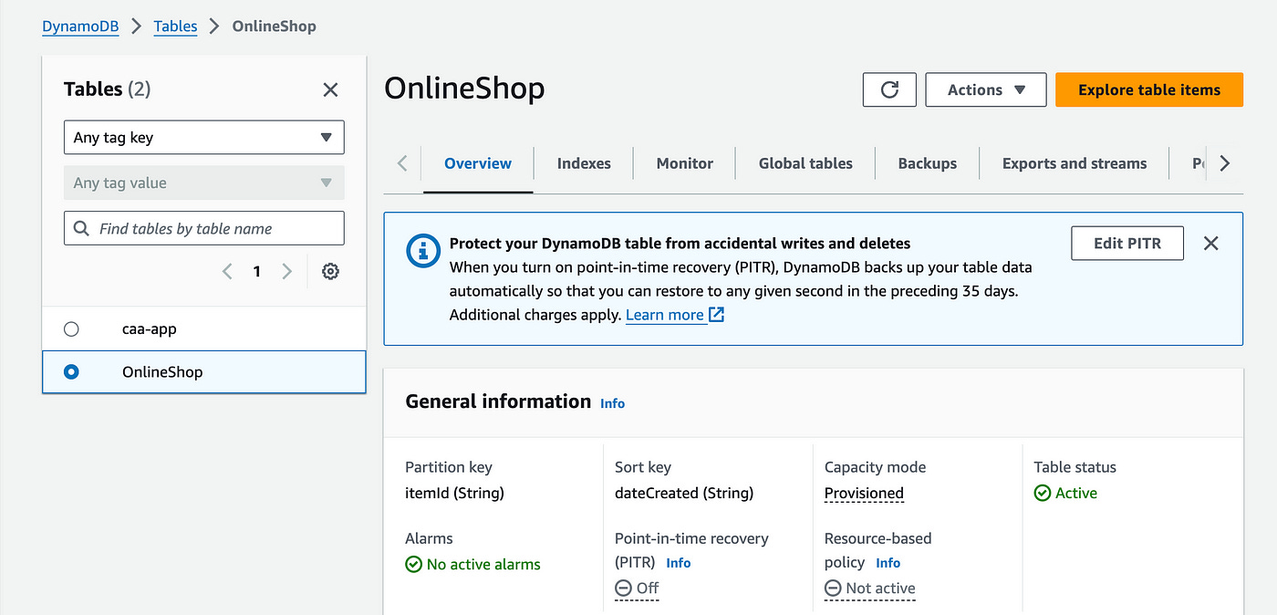
Task: Go to DynamoDB breadcrumb link
Action: [80, 26]
